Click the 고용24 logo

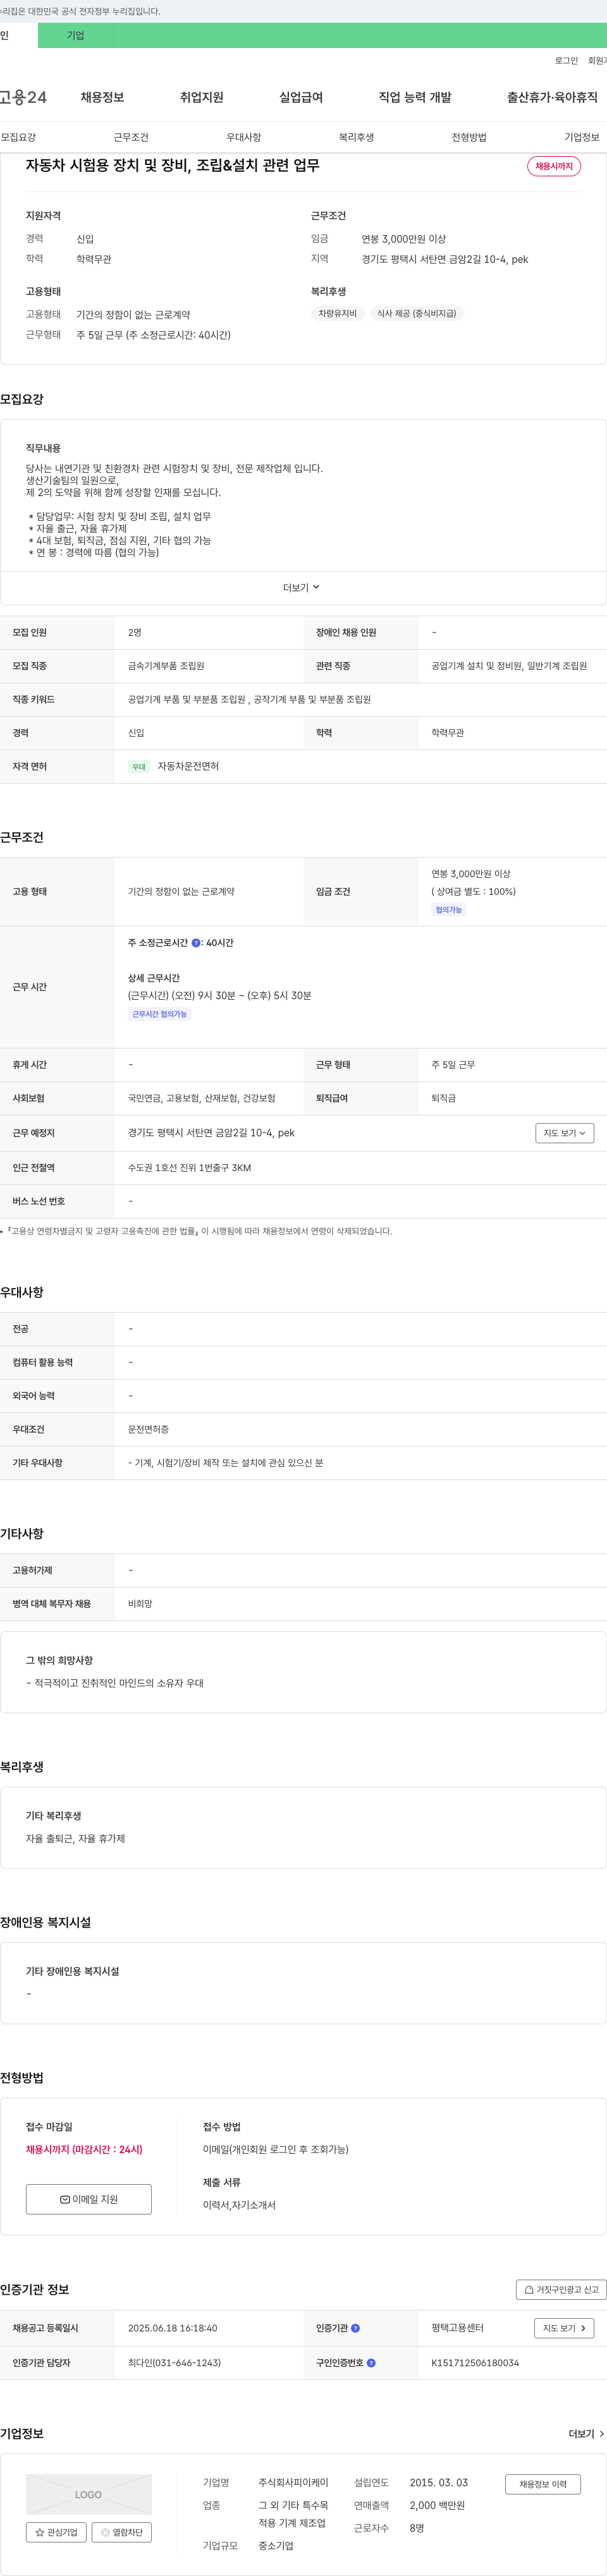click(x=23, y=97)
